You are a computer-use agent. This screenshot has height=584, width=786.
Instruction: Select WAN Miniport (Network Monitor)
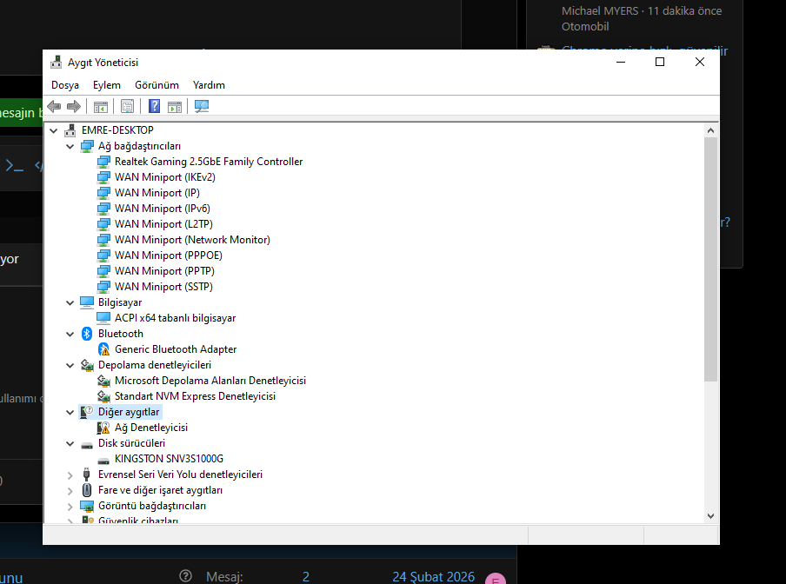(192, 239)
